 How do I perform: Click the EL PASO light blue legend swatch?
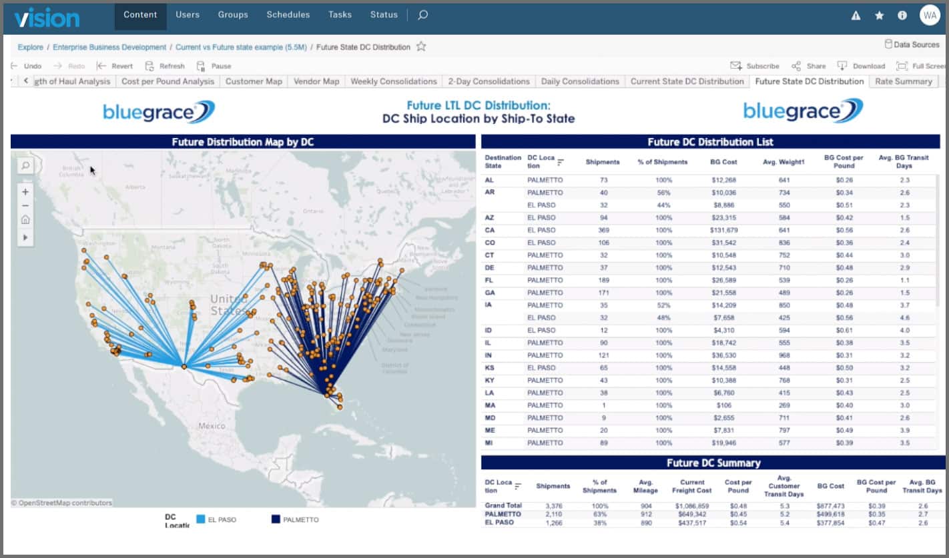coord(201,519)
